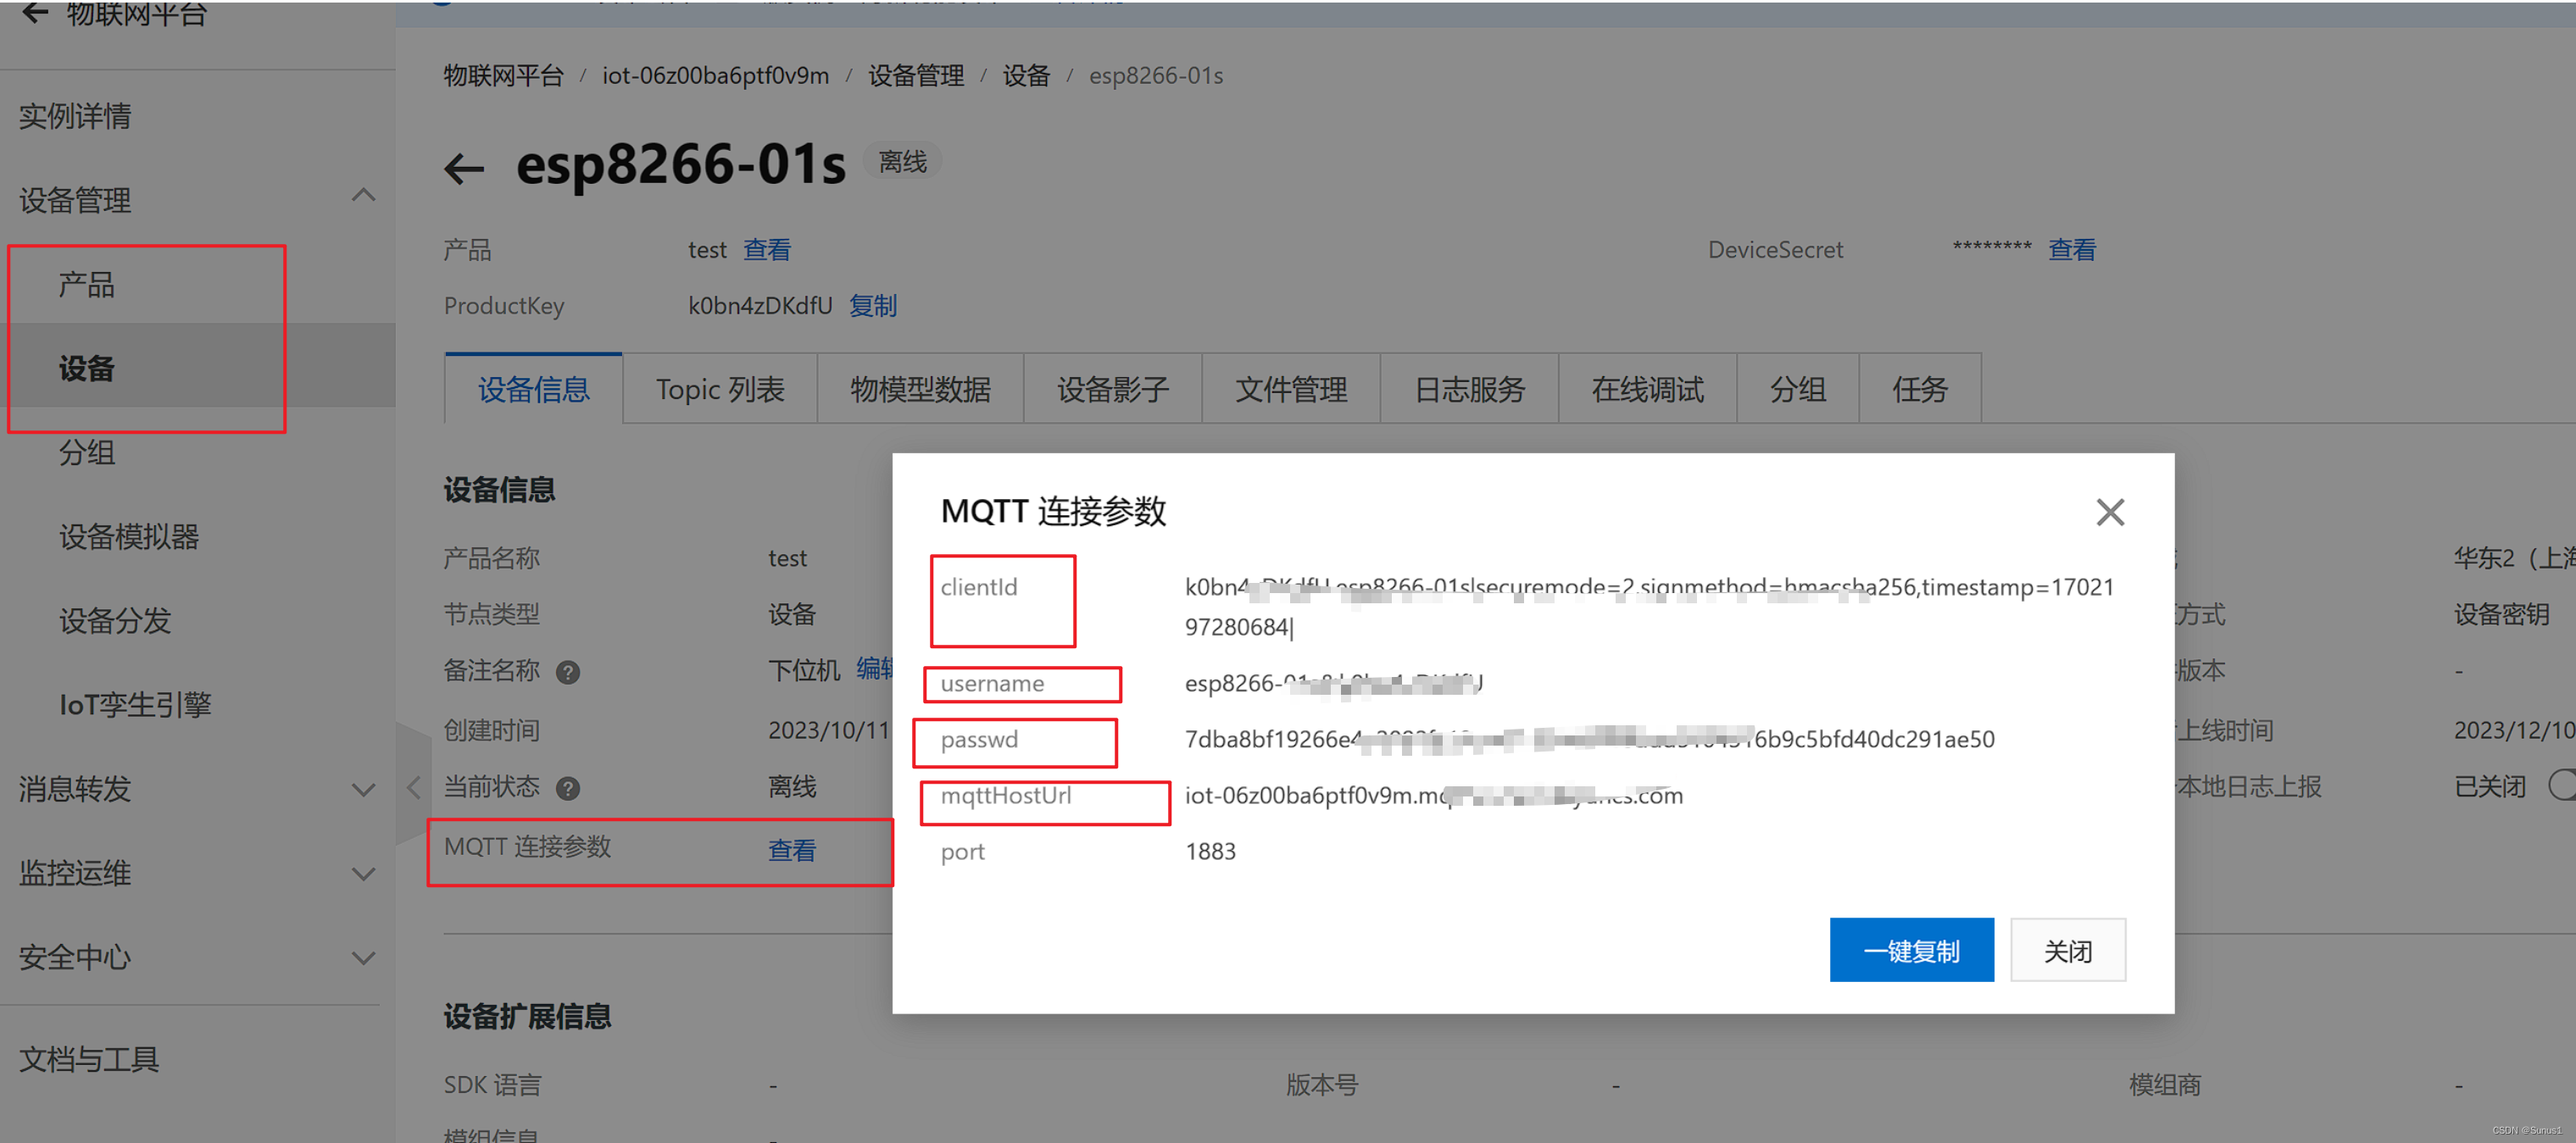Click 查看 link next to product test
This screenshot has height=1143, width=2576.
pyautogui.click(x=767, y=250)
